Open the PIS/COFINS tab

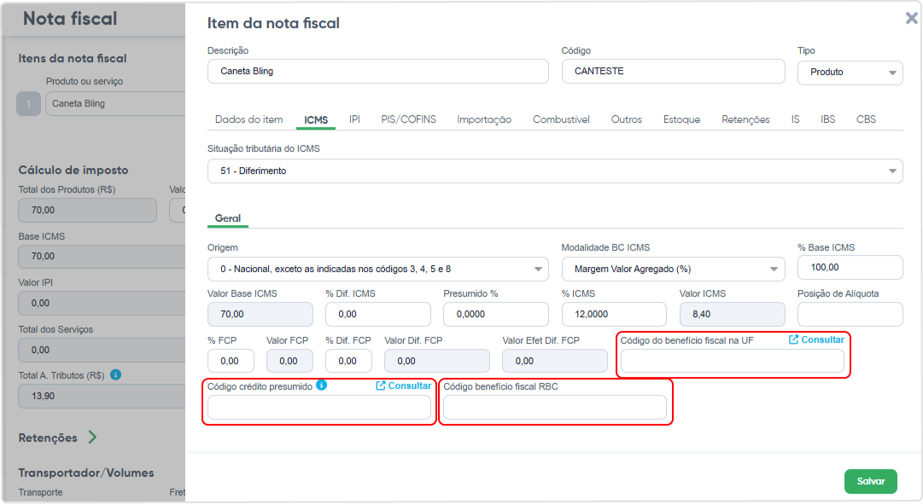tap(408, 119)
